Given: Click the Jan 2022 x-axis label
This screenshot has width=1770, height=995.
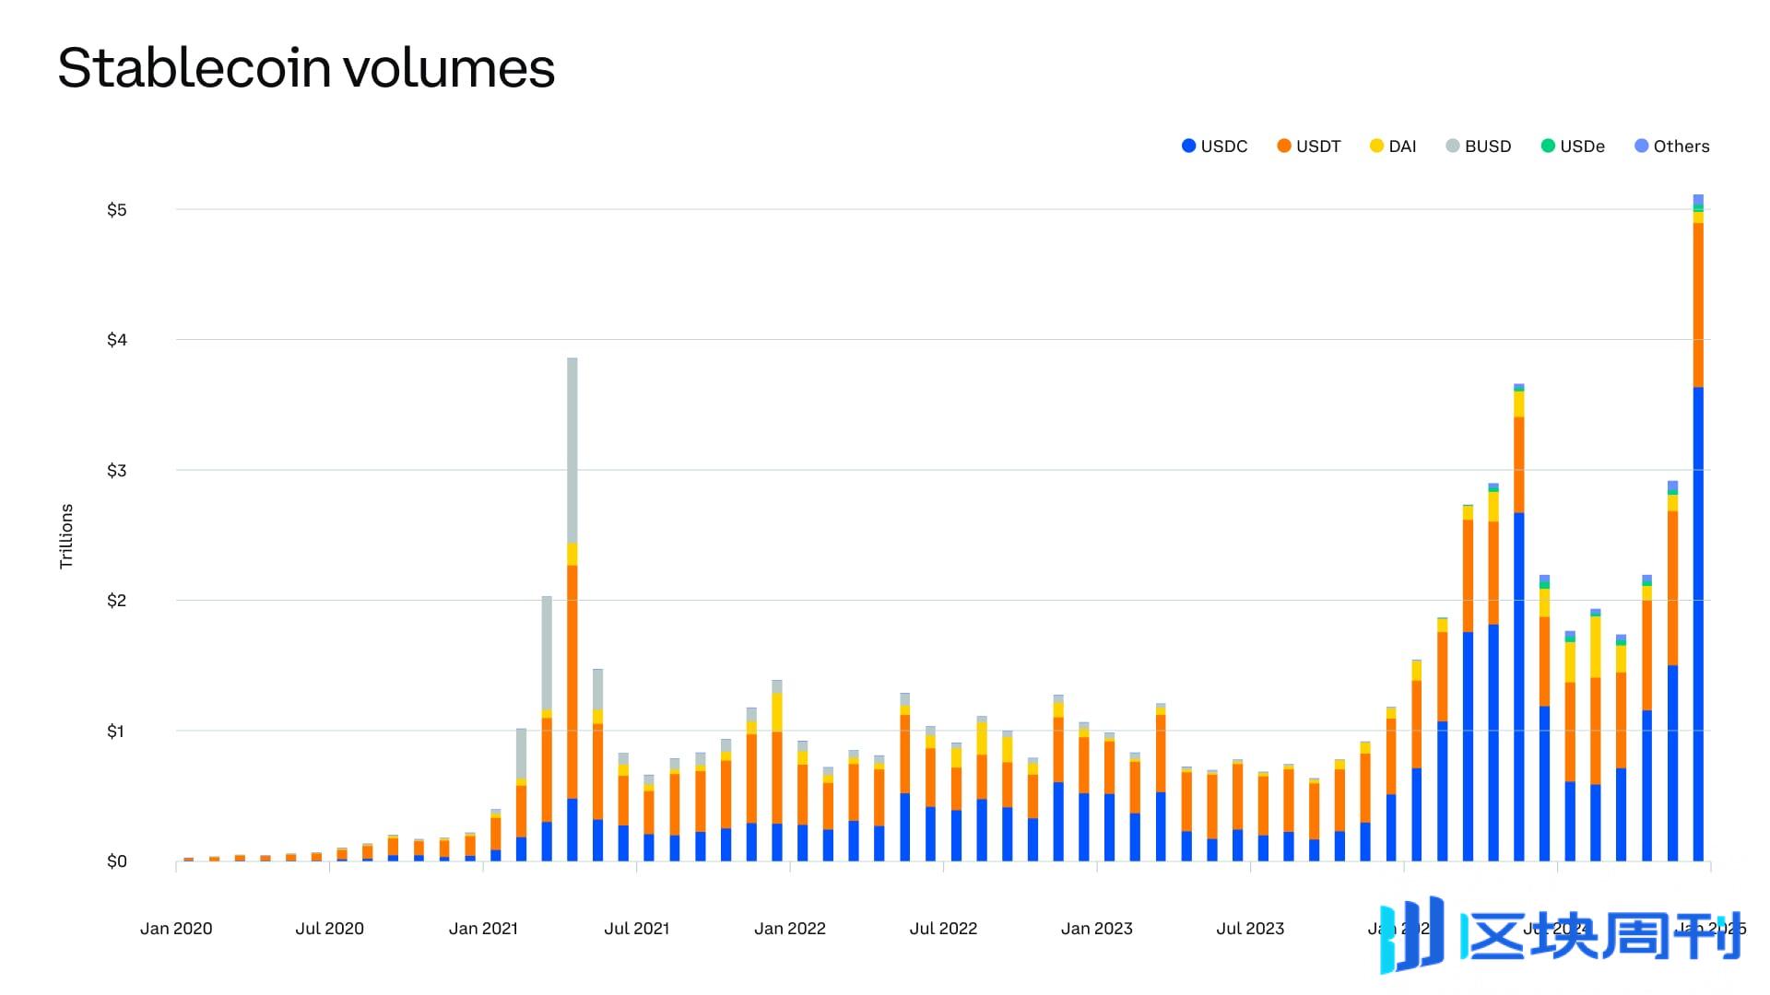Looking at the screenshot, I should [790, 929].
